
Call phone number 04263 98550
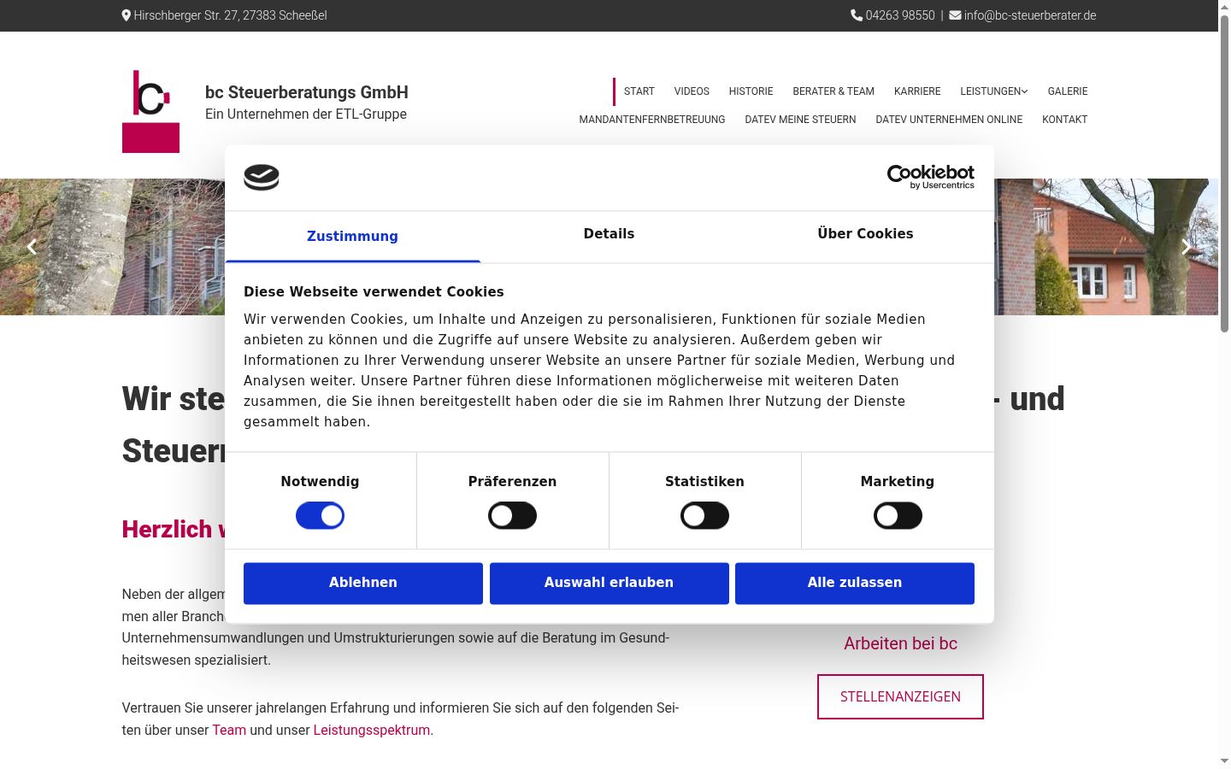(900, 15)
